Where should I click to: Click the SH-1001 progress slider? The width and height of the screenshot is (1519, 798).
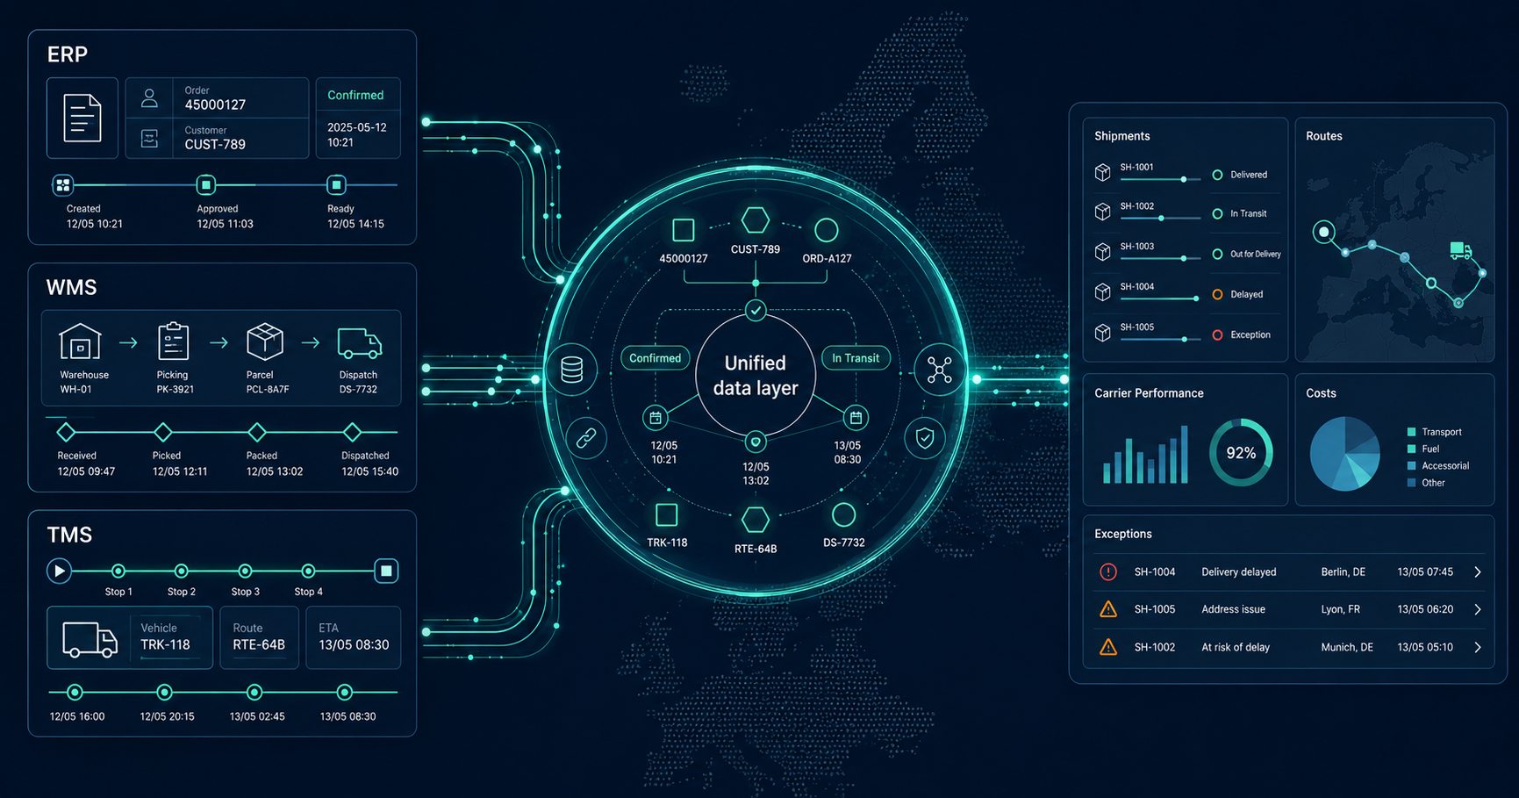pyautogui.click(x=1160, y=179)
